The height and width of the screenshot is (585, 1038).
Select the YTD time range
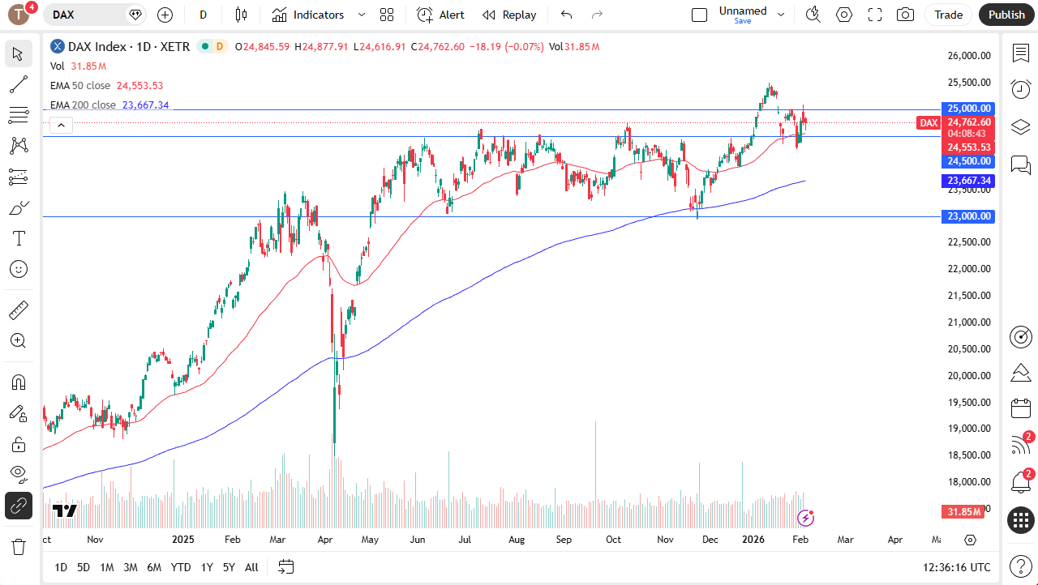181,567
